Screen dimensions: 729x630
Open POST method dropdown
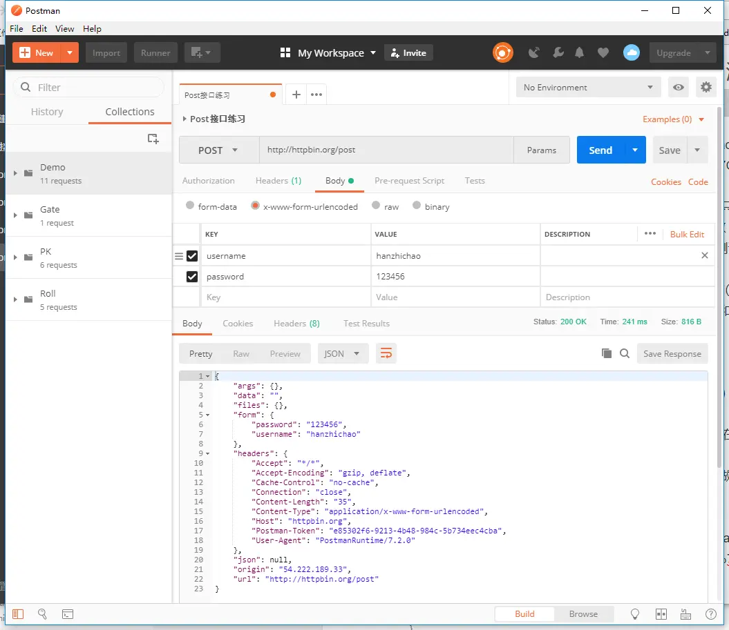(x=219, y=150)
